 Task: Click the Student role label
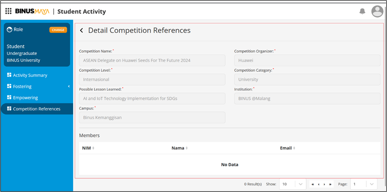pos(15,46)
